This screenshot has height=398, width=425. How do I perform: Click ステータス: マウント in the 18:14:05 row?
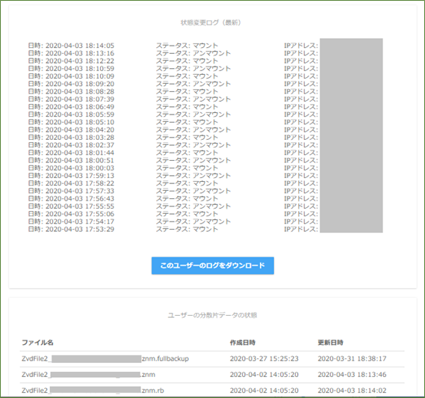(x=187, y=46)
